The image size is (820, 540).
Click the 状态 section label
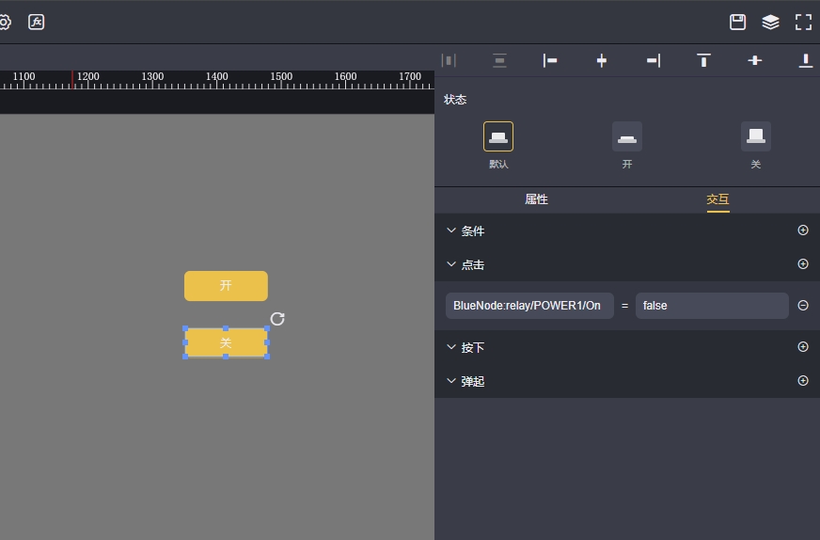point(455,100)
